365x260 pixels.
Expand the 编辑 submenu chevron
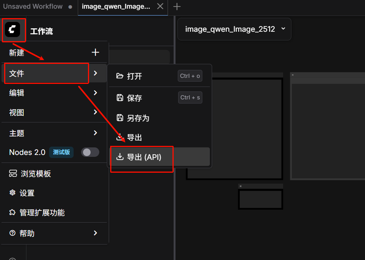coord(95,93)
